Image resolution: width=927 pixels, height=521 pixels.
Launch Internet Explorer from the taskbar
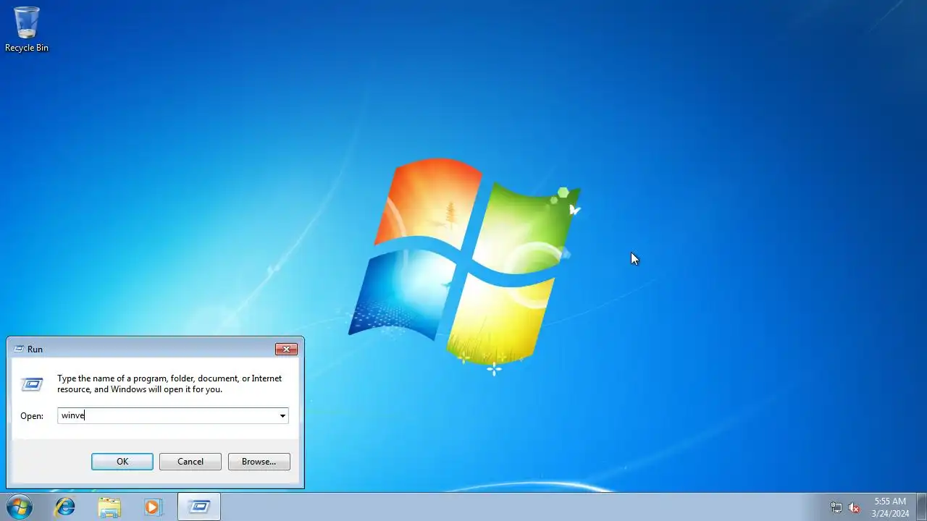point(65,507)
